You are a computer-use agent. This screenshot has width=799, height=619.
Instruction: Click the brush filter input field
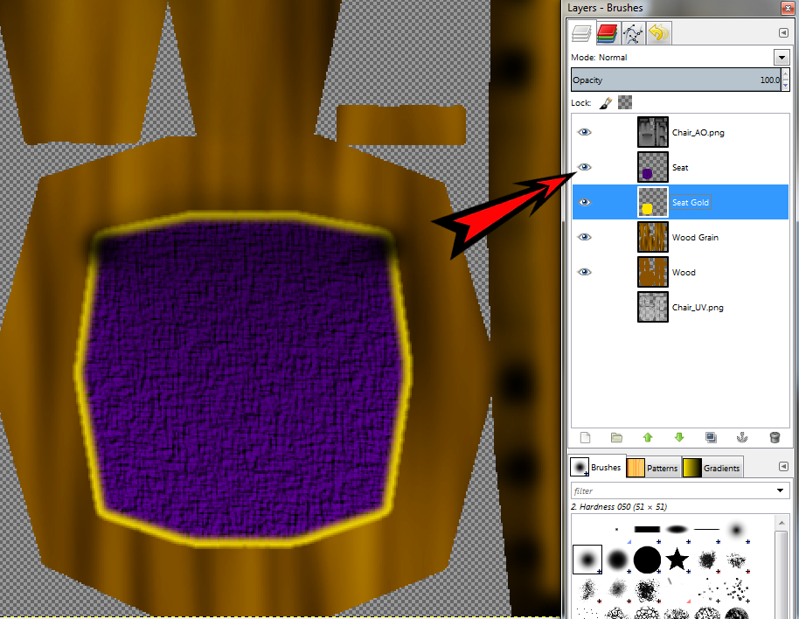[671, 490]
